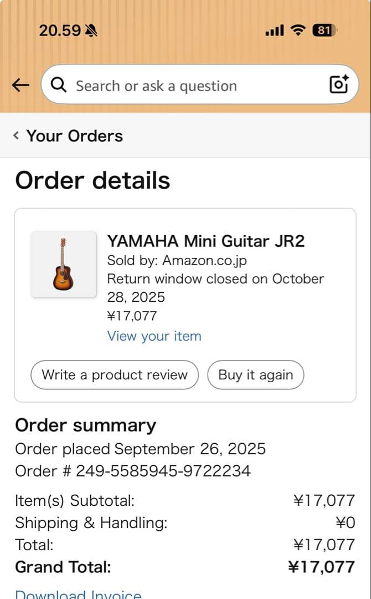This screenshot has height=599, width=371.
Task: Collapse the Order summary section
Action: pos(85,425)
